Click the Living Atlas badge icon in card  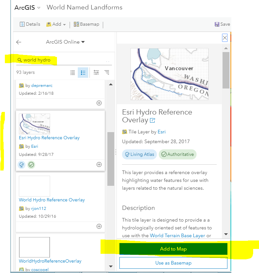point(21,165)
